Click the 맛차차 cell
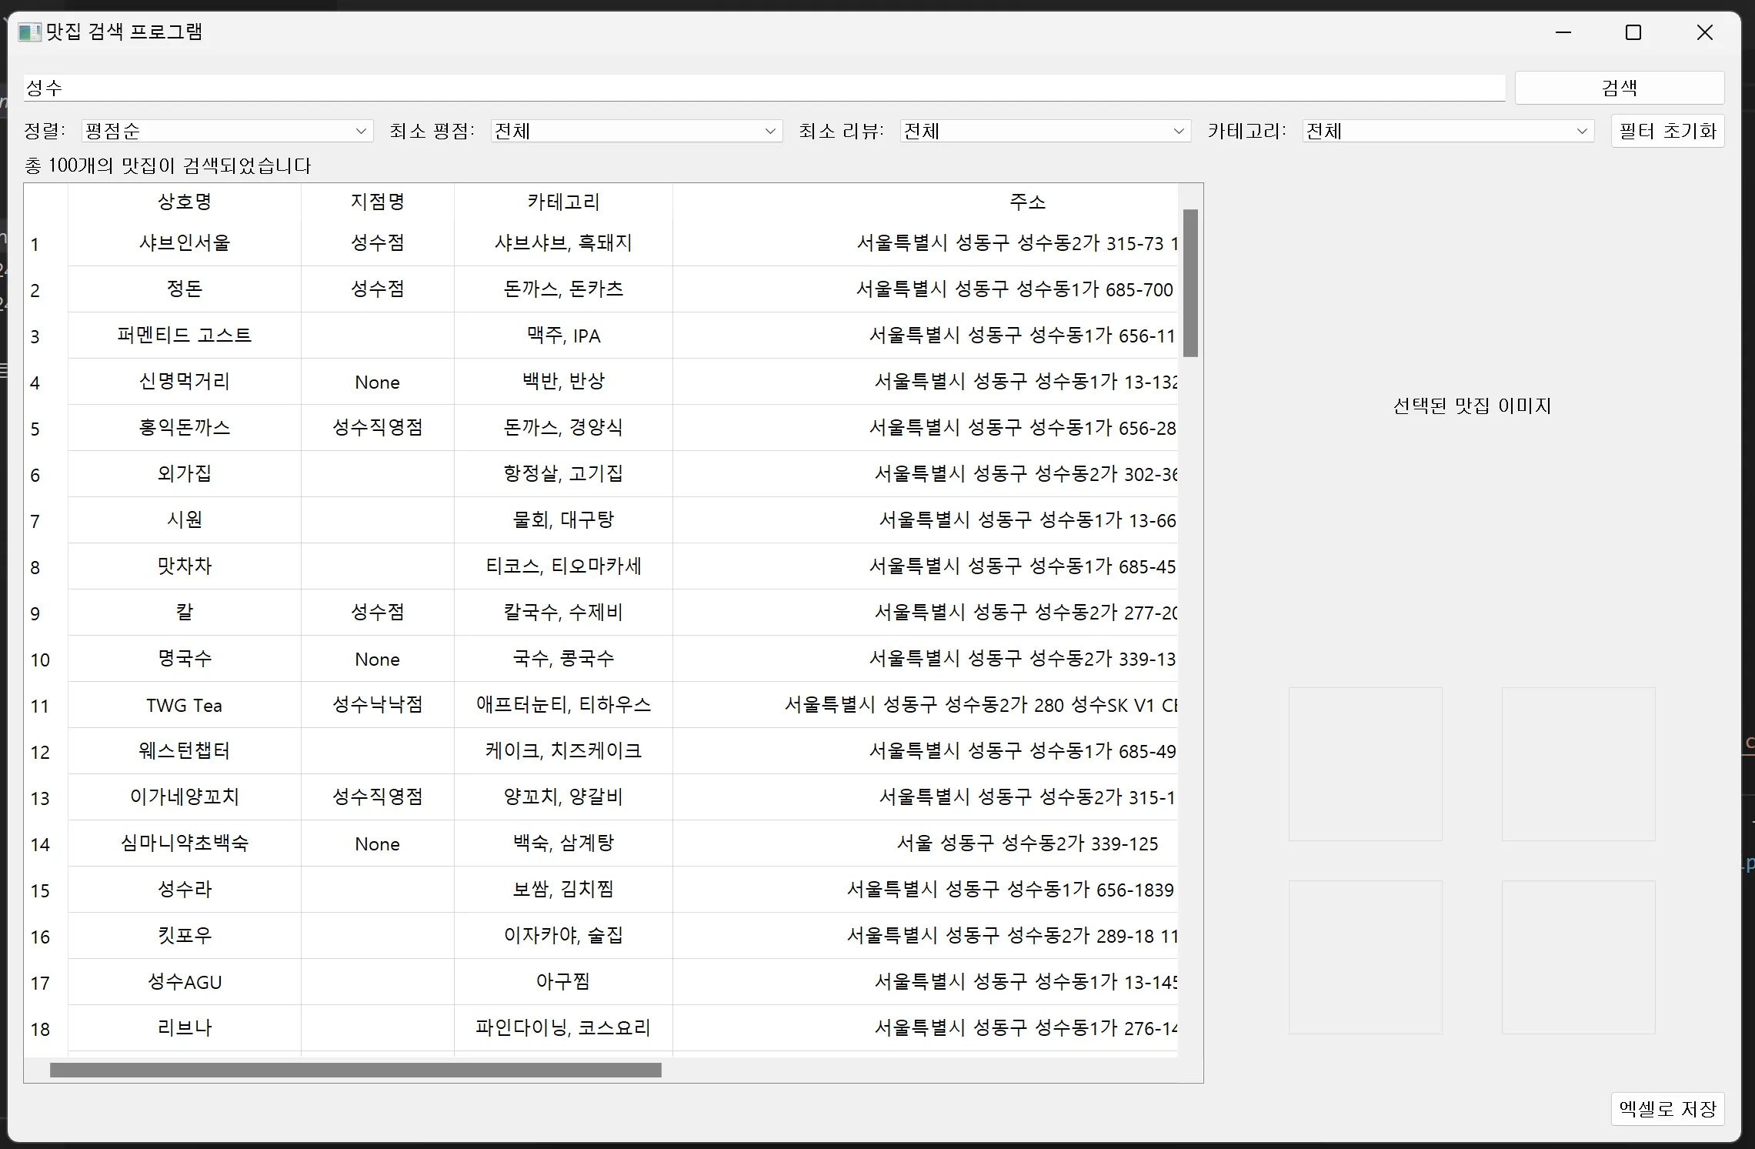Viewport: 1755px width, 1149px height. (185, 566)
